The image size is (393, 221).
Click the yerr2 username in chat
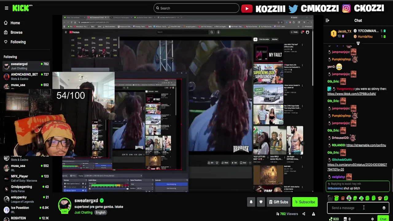click(x=331, y=67)
